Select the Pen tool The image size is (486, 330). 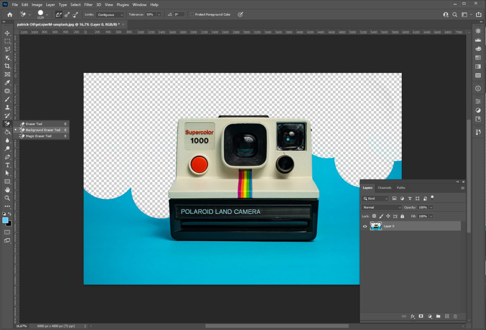pyautogui.click(x=7, y=157)
